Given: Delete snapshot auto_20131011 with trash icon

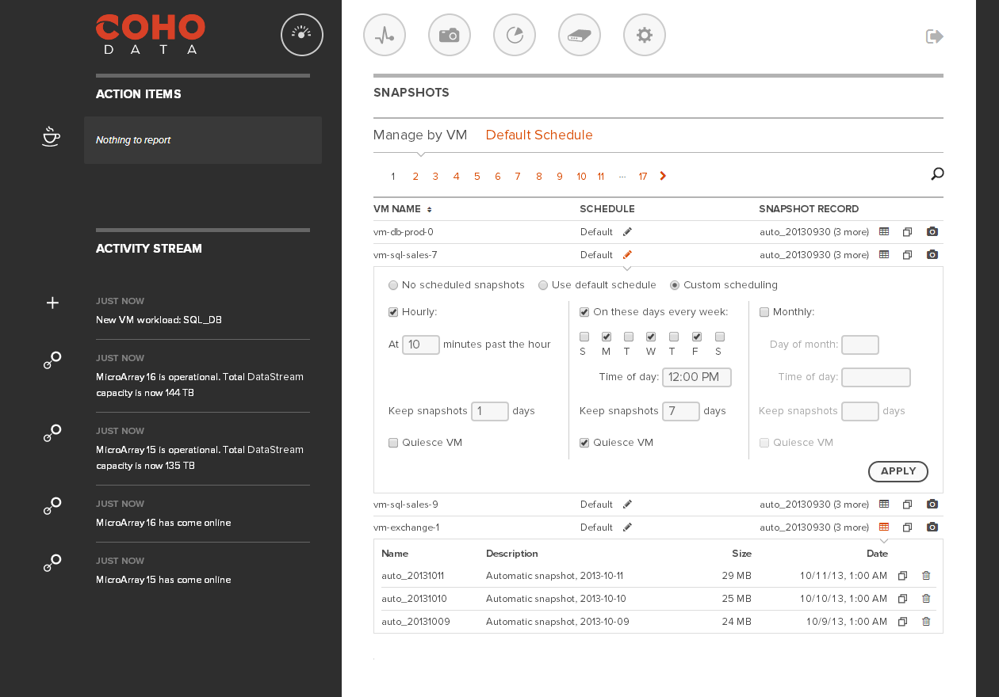Looking at the screenshot, I should click(x=926, y=576).
